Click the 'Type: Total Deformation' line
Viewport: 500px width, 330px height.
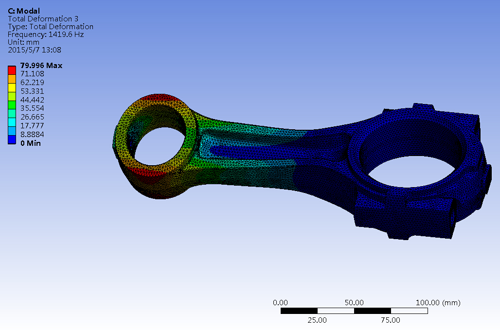[51, 27]
